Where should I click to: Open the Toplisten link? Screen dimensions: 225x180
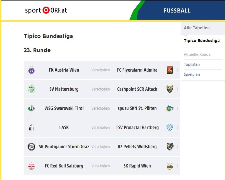point(192,64)
